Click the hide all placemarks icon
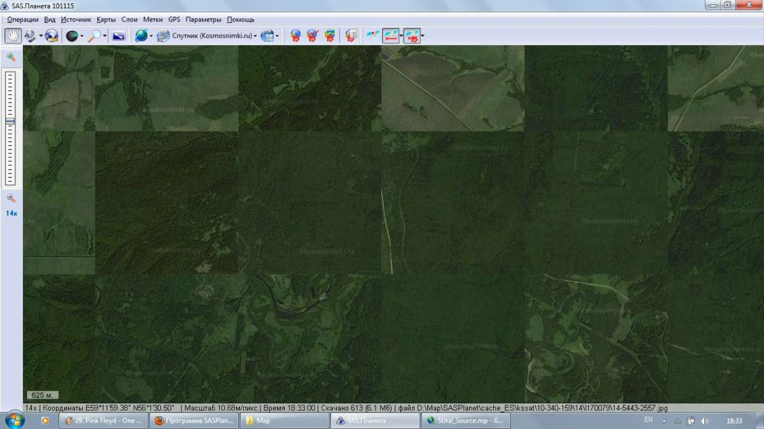The height and width of the screenshot is (429, 764). tap(313, 36)
